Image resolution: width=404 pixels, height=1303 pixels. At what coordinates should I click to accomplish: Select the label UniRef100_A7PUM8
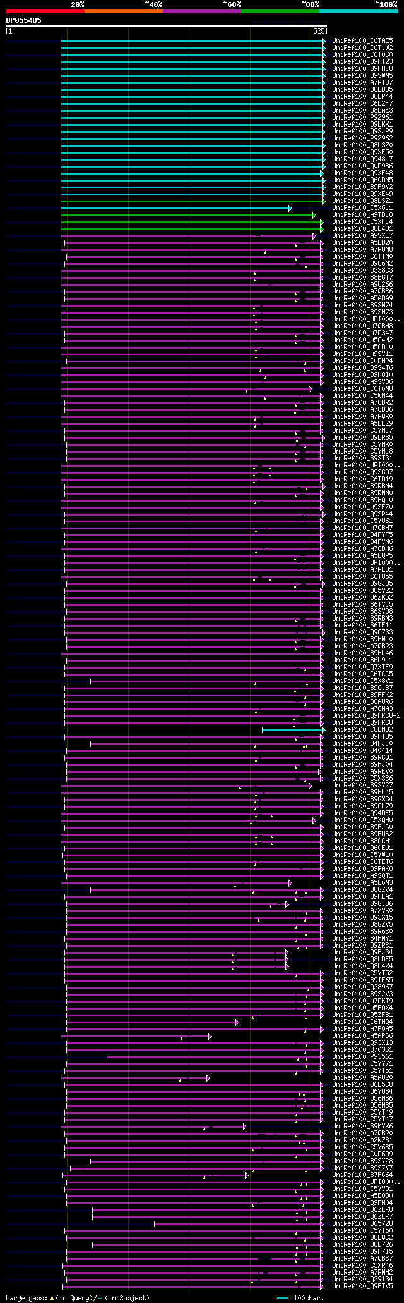pyautogui.click(x=362, y=249)
